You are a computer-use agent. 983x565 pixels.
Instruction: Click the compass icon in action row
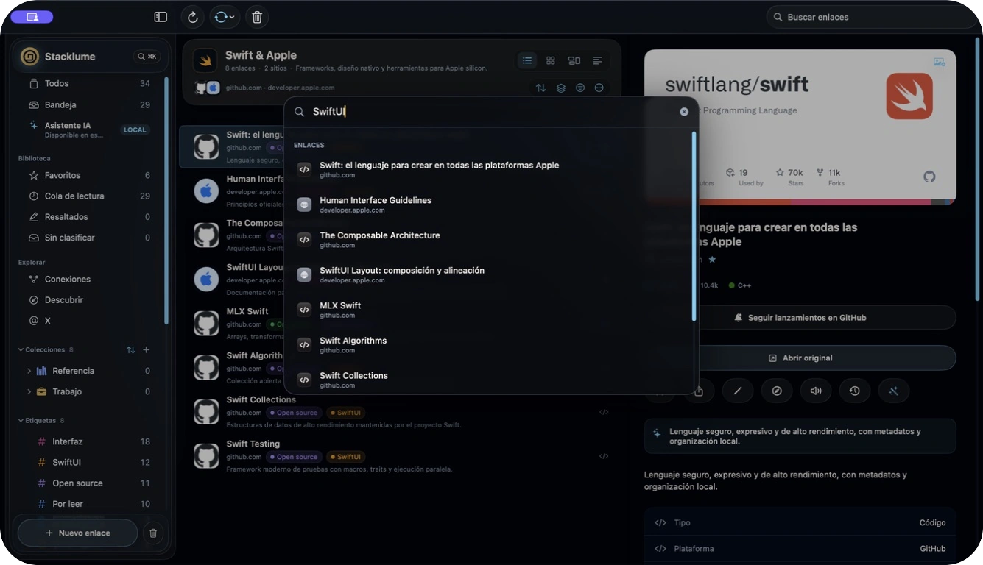pyautogui.click(x=777, y=391)
